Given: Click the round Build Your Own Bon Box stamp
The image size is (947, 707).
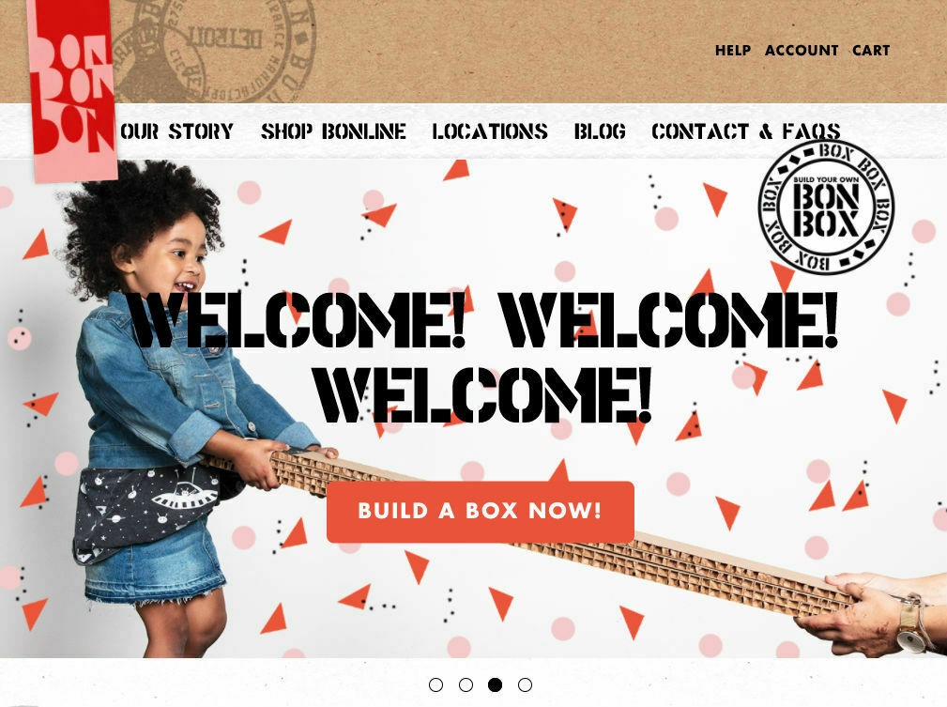Looking at the screenshot, I should coord(826,207).
